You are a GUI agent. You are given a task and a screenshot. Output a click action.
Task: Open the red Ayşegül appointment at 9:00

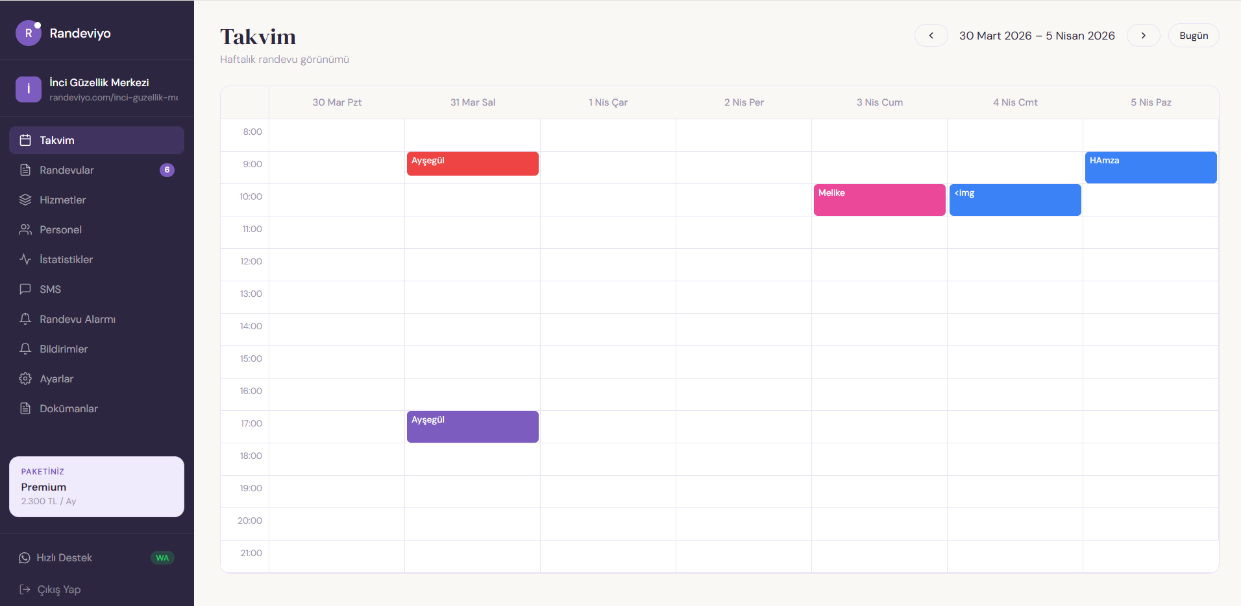473,164
